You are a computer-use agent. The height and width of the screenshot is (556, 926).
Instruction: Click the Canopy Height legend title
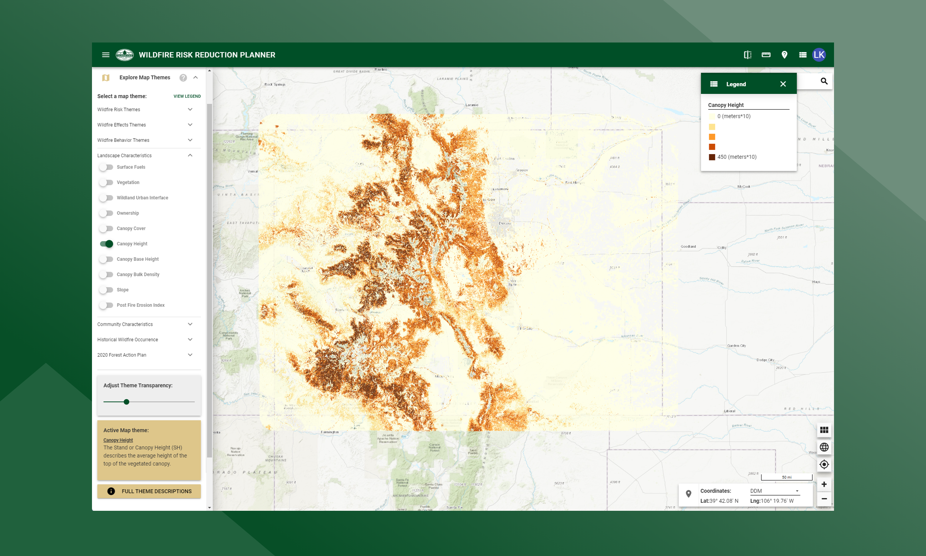coord(726,105)
